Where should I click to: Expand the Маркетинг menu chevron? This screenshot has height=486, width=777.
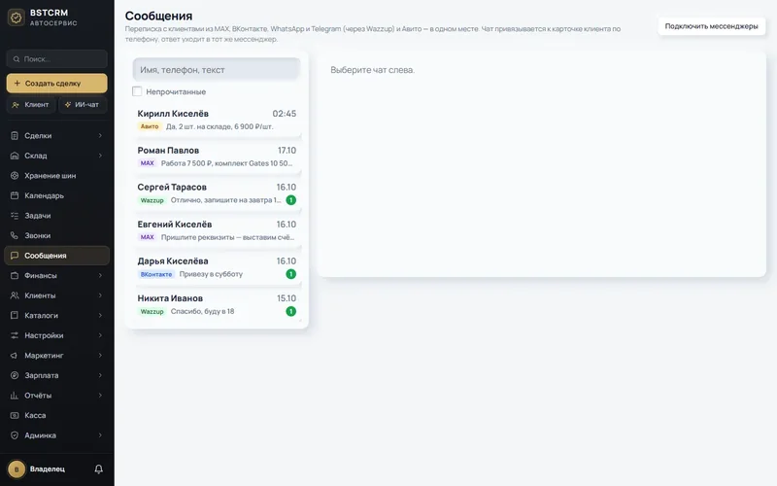pos(100,356)
